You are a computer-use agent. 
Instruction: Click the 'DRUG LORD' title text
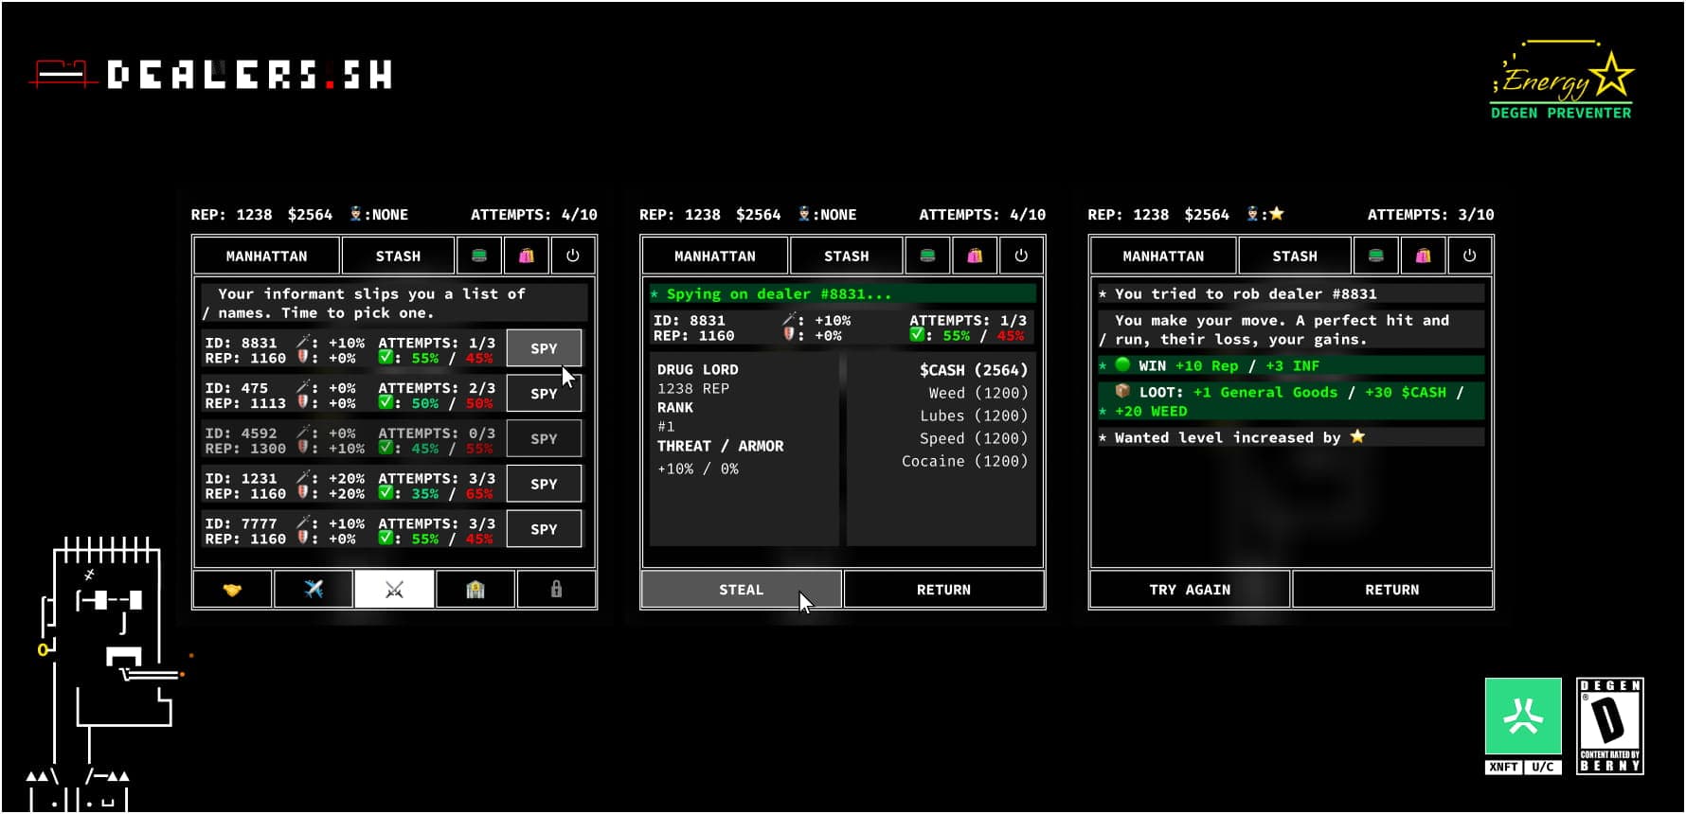pyautogui.click(x=698, y=370)
